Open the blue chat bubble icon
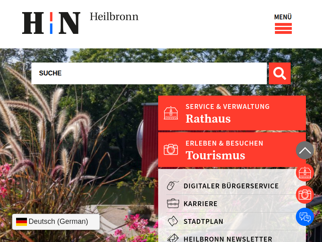The height and width of the screenshot is (242, 322). click(305, 217)
